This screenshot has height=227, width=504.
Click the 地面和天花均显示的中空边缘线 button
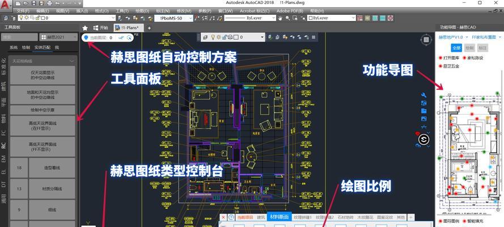[43, 95]
